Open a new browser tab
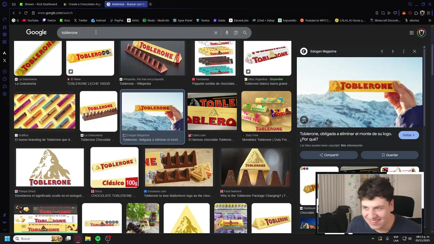 (150, 4)
